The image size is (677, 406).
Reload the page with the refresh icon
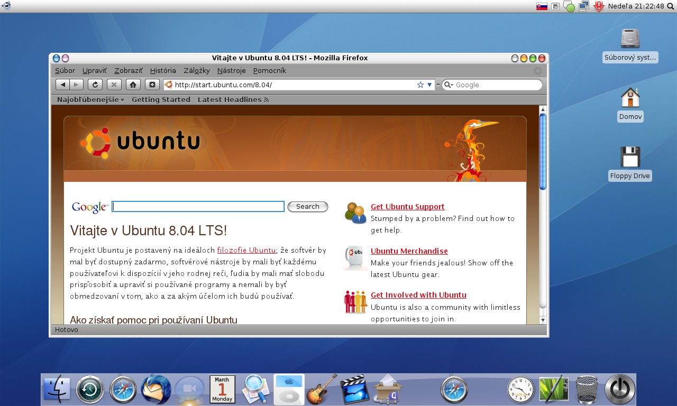point(95,85)
